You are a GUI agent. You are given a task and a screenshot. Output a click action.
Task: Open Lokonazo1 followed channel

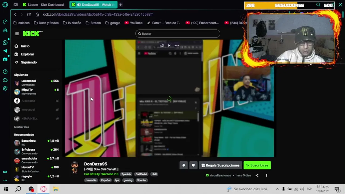(x=36, y=83)
